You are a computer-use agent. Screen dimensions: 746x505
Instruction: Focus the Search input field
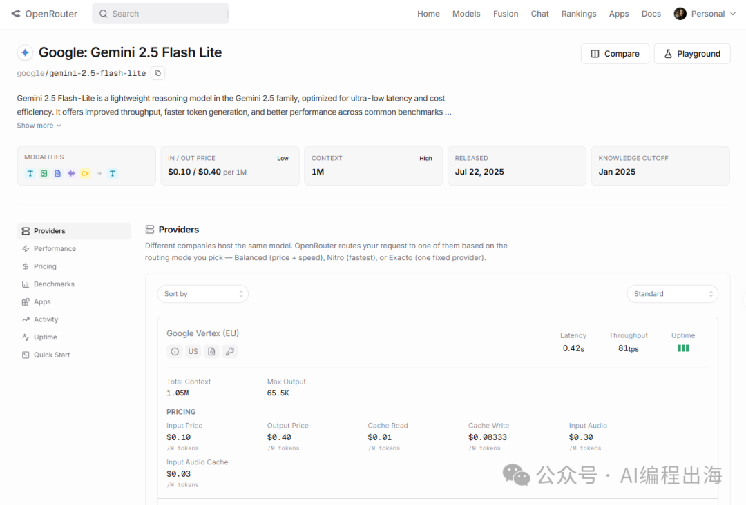coord(160,14)
